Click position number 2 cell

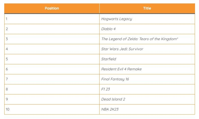click(52, 29)
